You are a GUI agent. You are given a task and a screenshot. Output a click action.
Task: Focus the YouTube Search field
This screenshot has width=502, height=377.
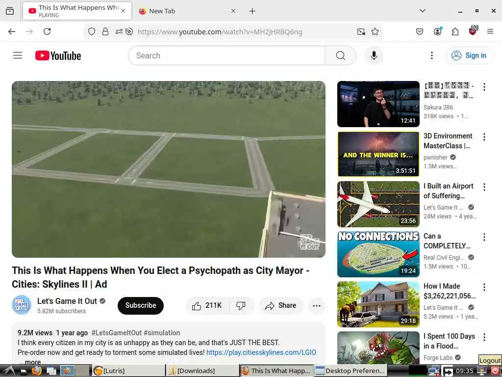pos(227,55)
